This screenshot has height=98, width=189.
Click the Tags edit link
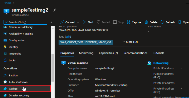point(68,37)
